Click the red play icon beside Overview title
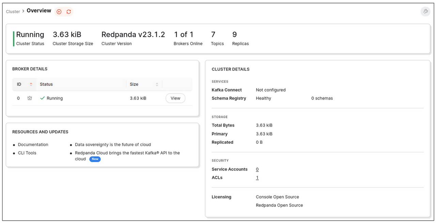 (x=59, y=11)
